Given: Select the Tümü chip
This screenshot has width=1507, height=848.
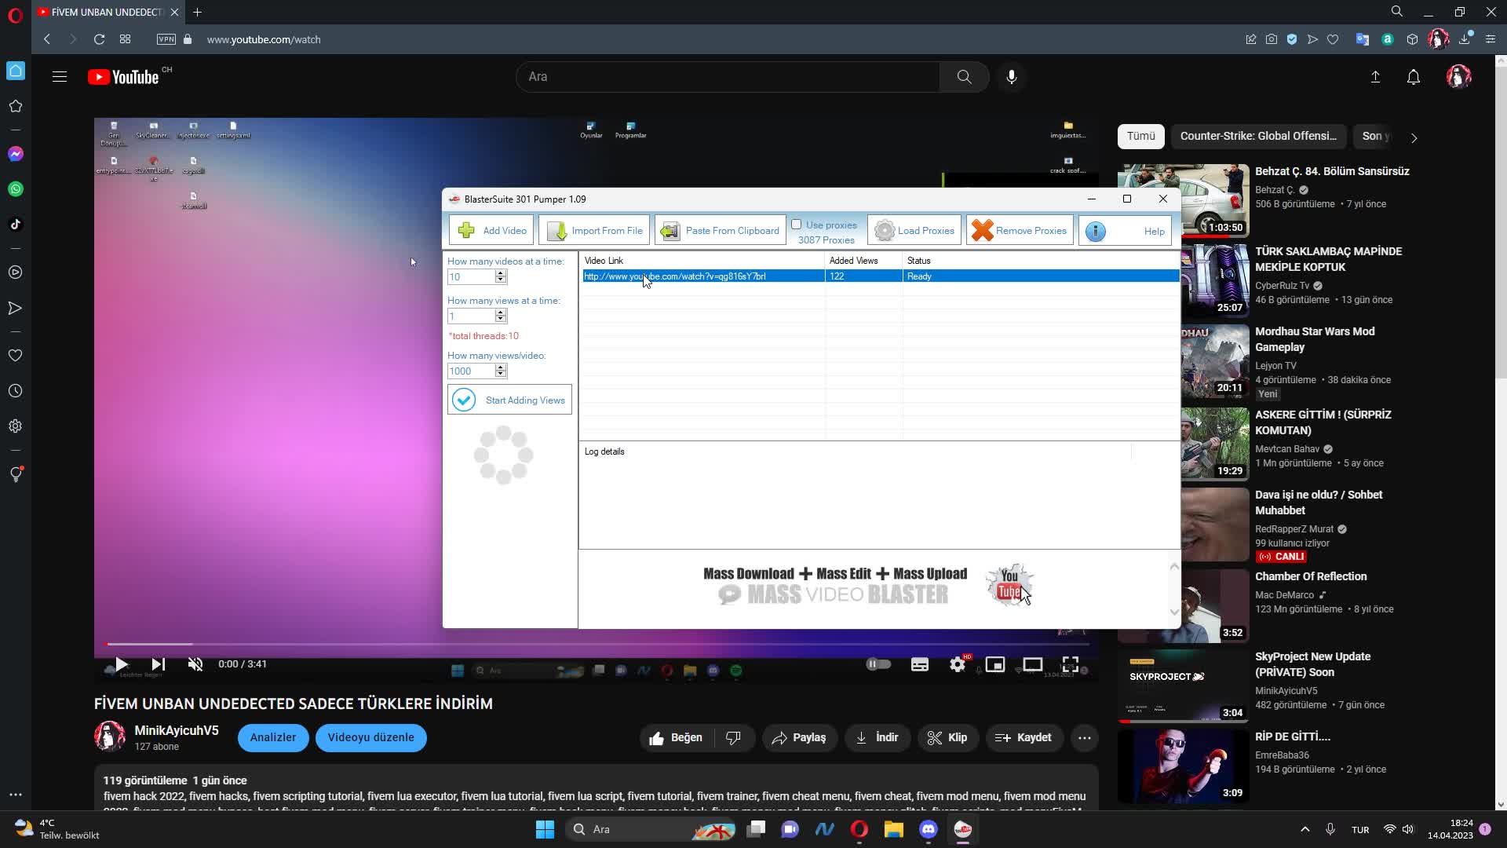Looking at the screenshot, I should [1140, 136].
